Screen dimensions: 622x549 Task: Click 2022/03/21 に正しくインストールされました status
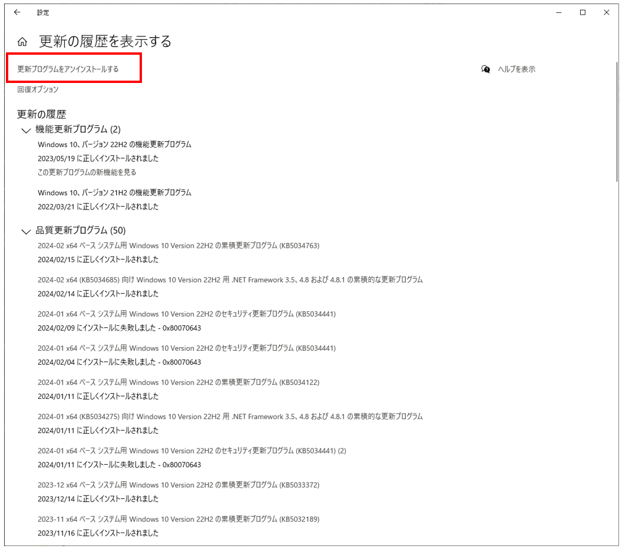98,206
